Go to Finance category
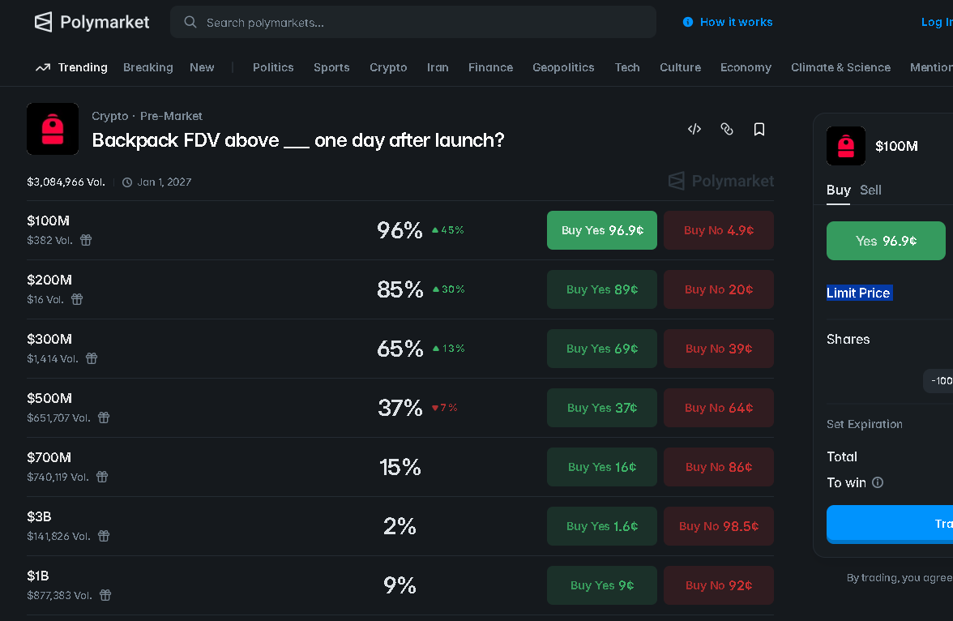Screen dimensions: 953x621 tap(490, 67)
